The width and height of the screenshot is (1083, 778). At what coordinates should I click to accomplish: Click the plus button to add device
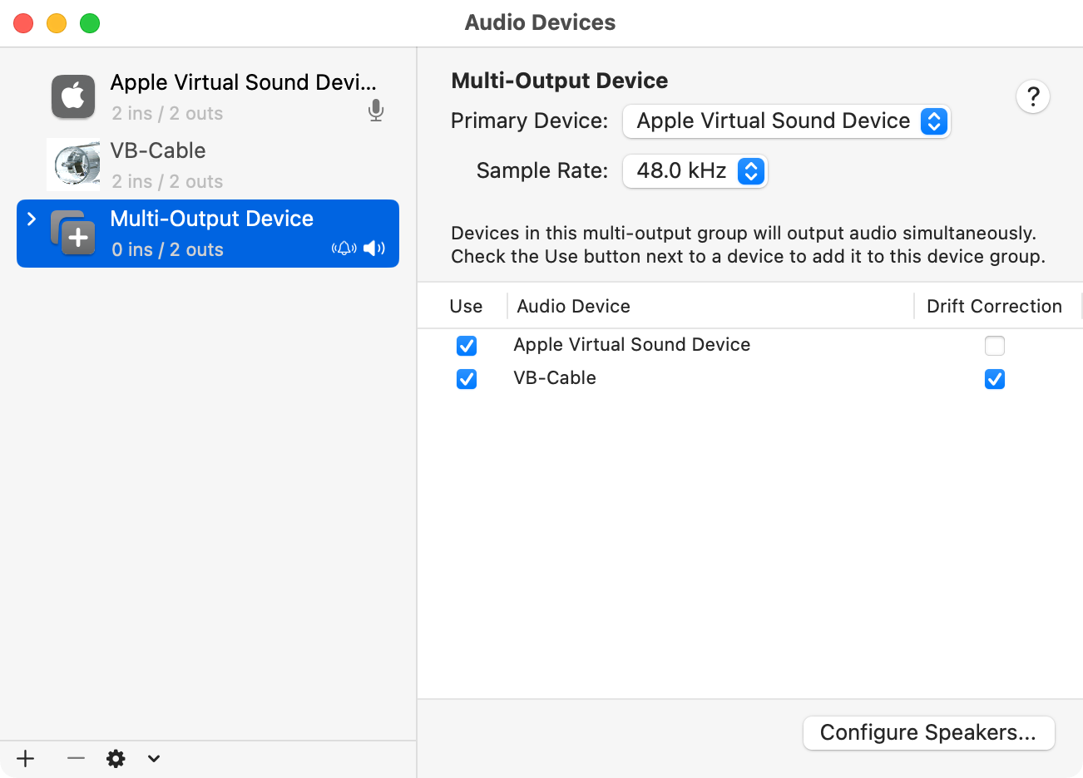[x=26, y=758]
